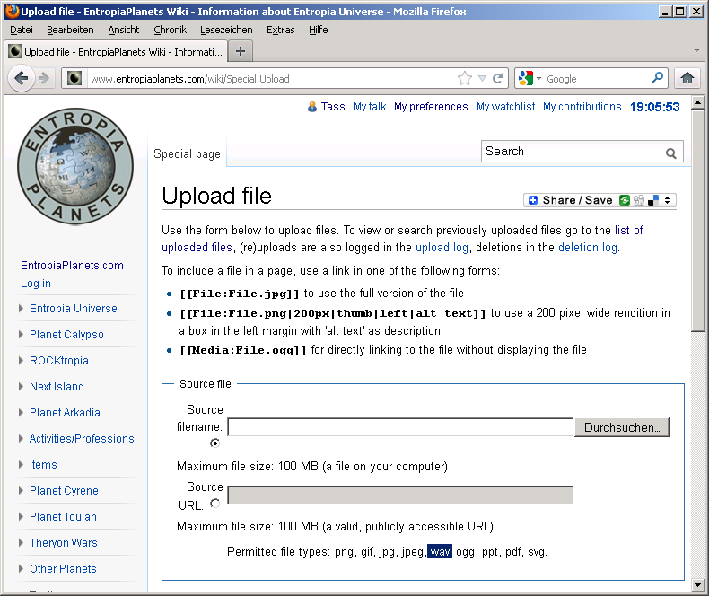Open the Lesezeichen menu
The image size is (709, 596).
click(226, 30)
